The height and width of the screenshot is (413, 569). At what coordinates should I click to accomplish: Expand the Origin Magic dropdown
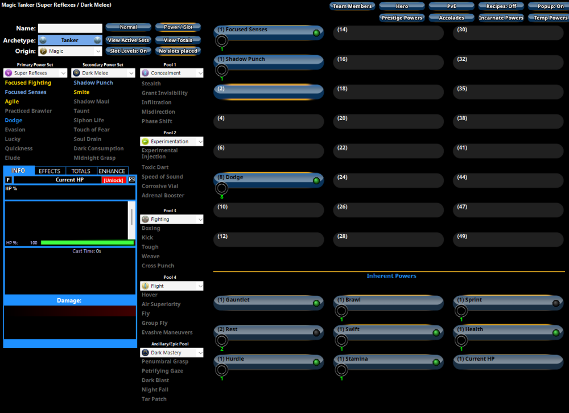tap(70, 51)
